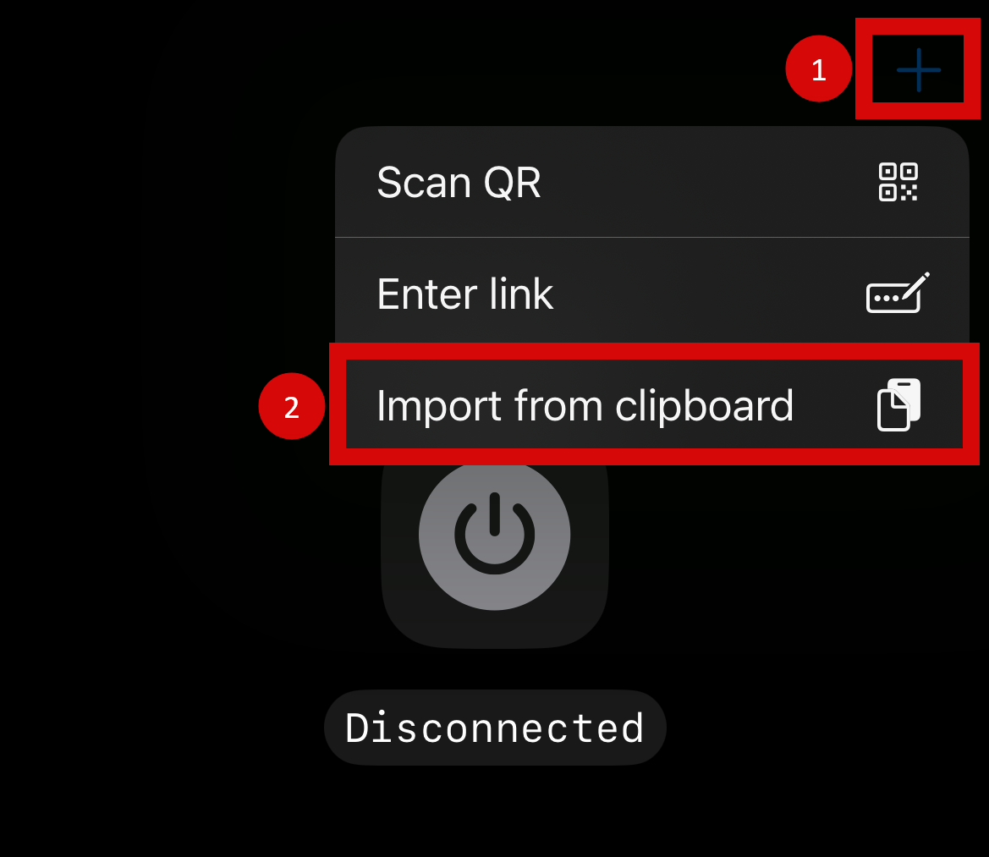Toggle the VPN connection power button
This screenshot has width=989, height=857.
[x=494, y=535]
